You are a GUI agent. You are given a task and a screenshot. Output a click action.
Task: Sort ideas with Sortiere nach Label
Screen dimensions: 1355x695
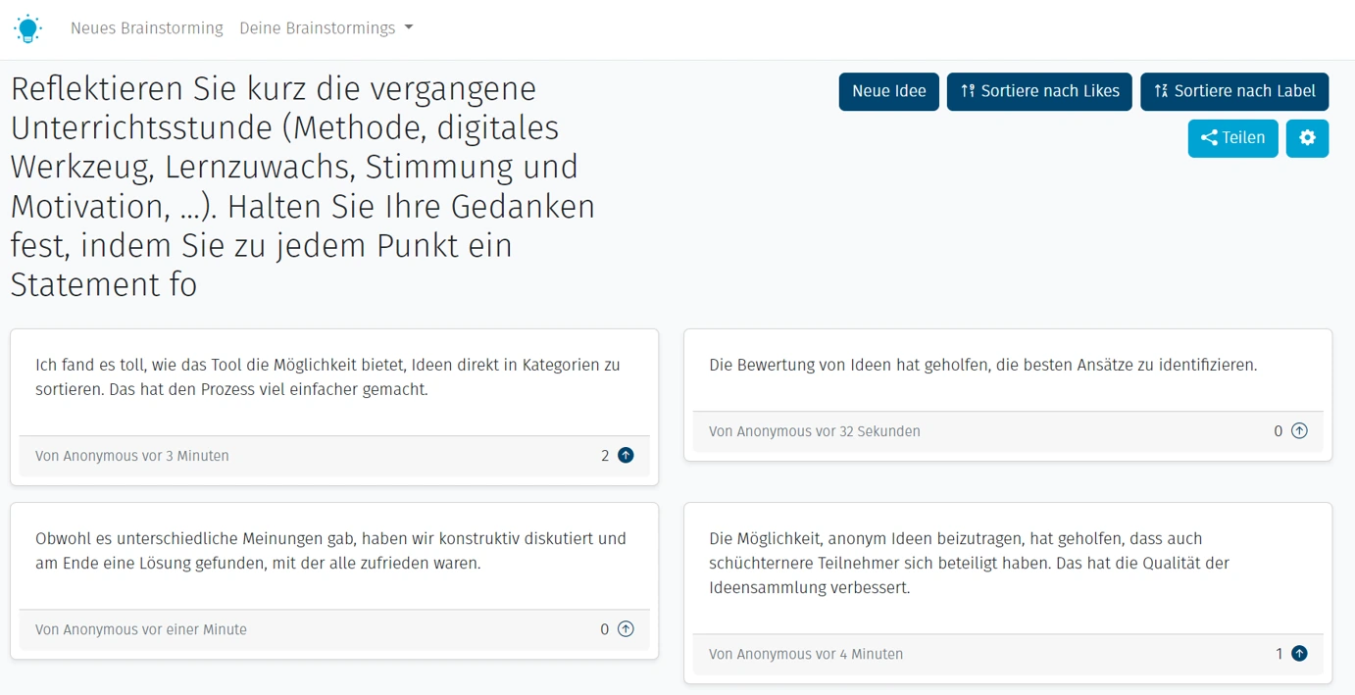click(x=1234, y=91)
